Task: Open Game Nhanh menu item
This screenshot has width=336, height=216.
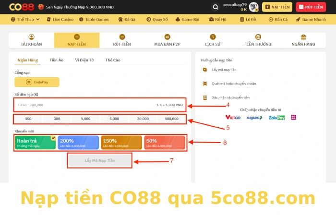Action: click(311, 20)
